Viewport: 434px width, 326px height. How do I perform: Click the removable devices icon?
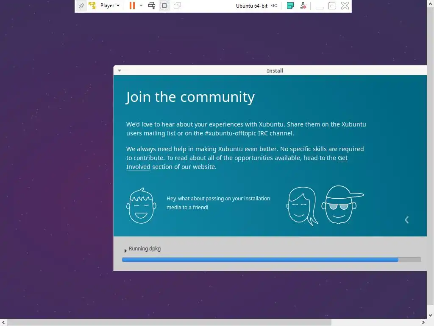click(x=303, y=6)
